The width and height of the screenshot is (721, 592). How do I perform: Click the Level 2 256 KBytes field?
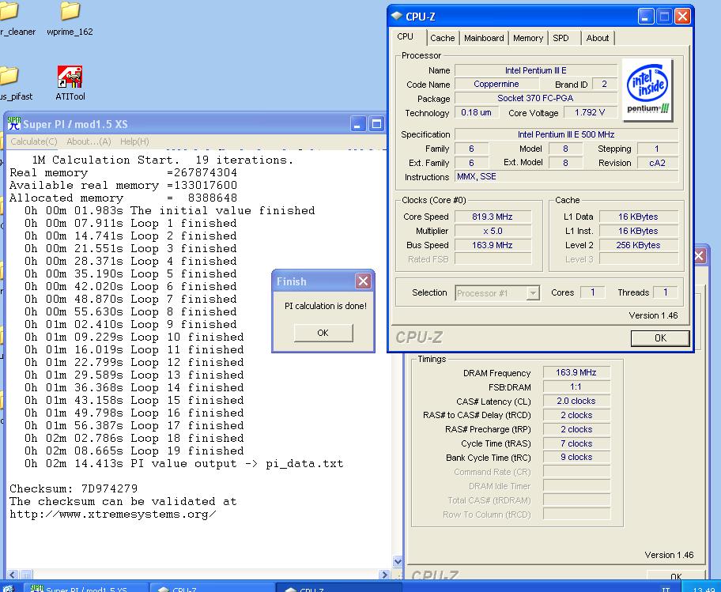coord(638,245)
